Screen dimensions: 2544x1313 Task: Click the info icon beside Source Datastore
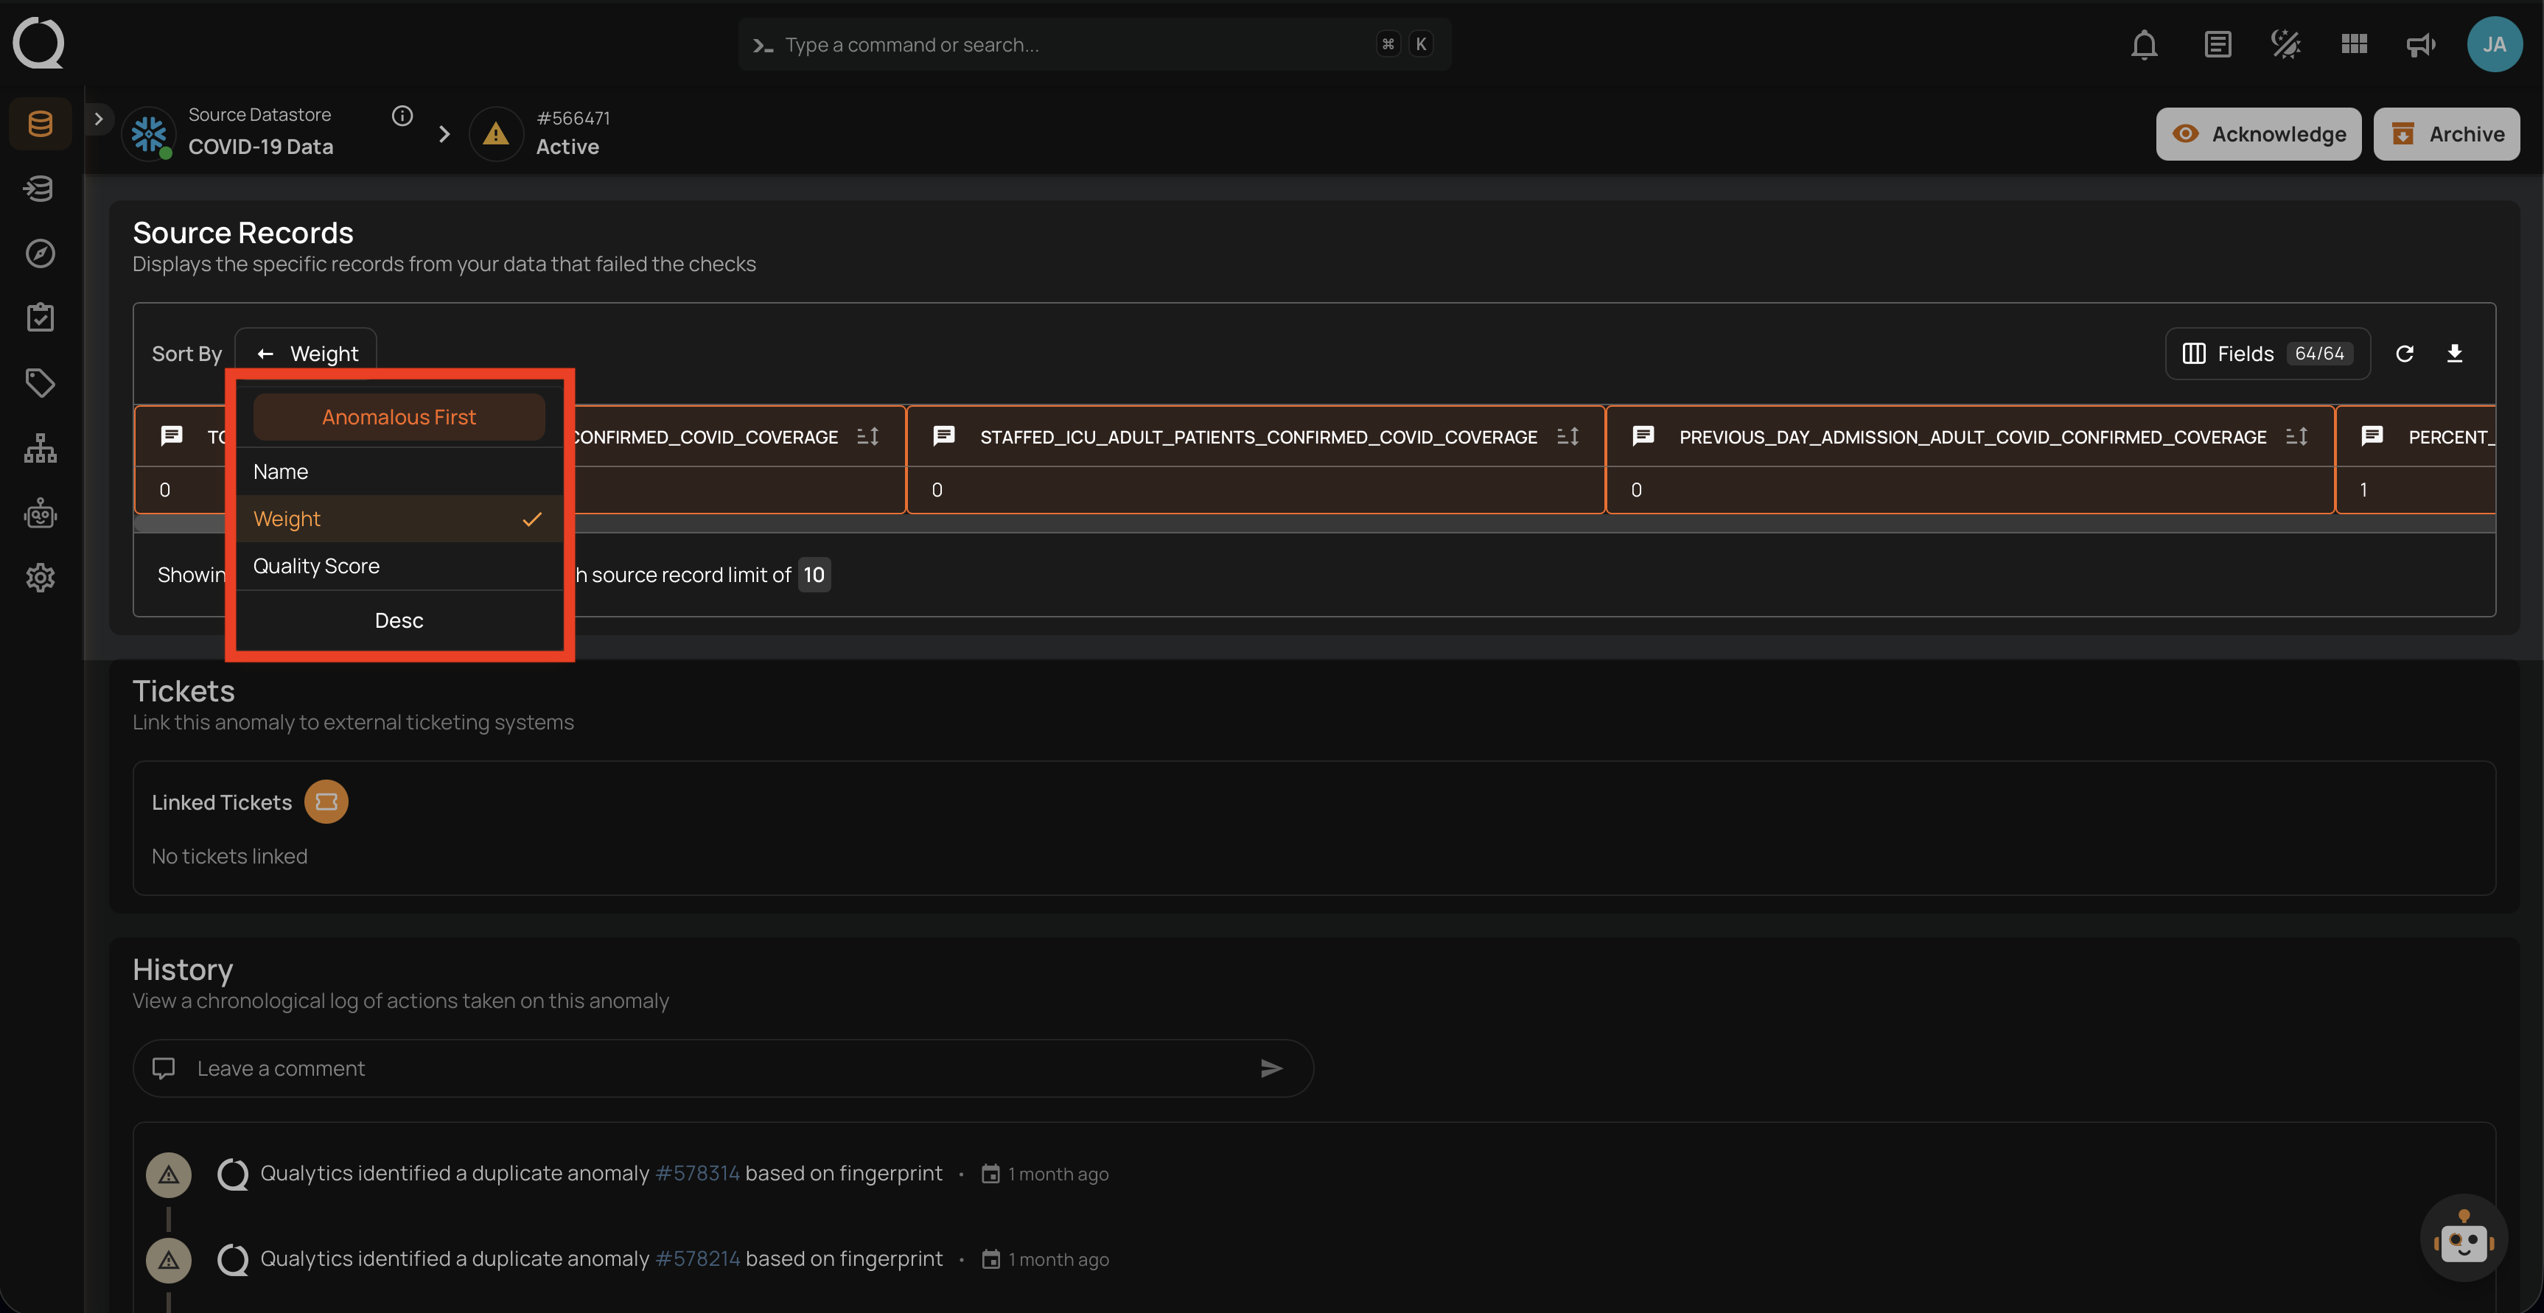coord(402,116)
